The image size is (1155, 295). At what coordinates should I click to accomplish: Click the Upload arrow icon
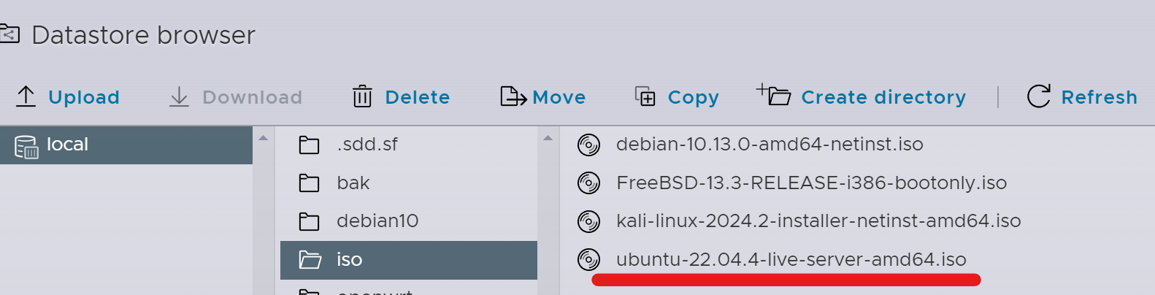pos(26,96)
